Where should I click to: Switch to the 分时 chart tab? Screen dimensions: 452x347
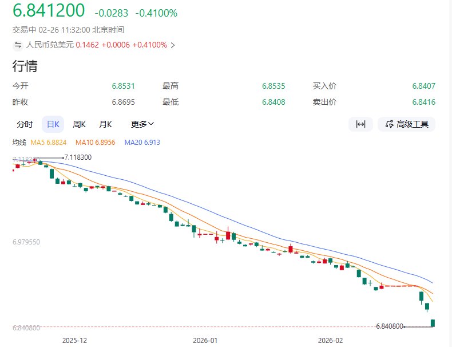coord(25,124)
